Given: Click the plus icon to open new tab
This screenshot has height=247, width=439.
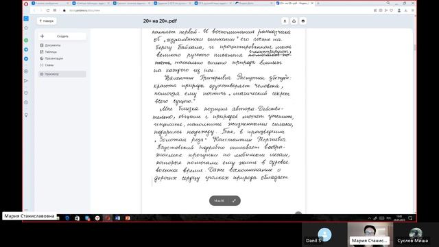Looking at the screenshot, I should (x=318, y=3).
